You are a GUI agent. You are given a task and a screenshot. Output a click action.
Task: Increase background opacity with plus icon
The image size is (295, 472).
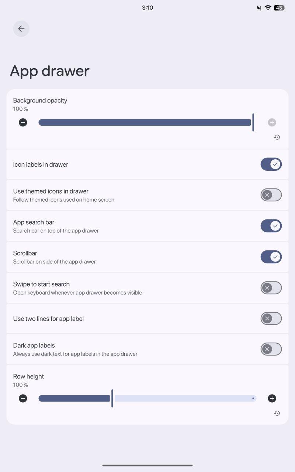[x=272, y=122]
